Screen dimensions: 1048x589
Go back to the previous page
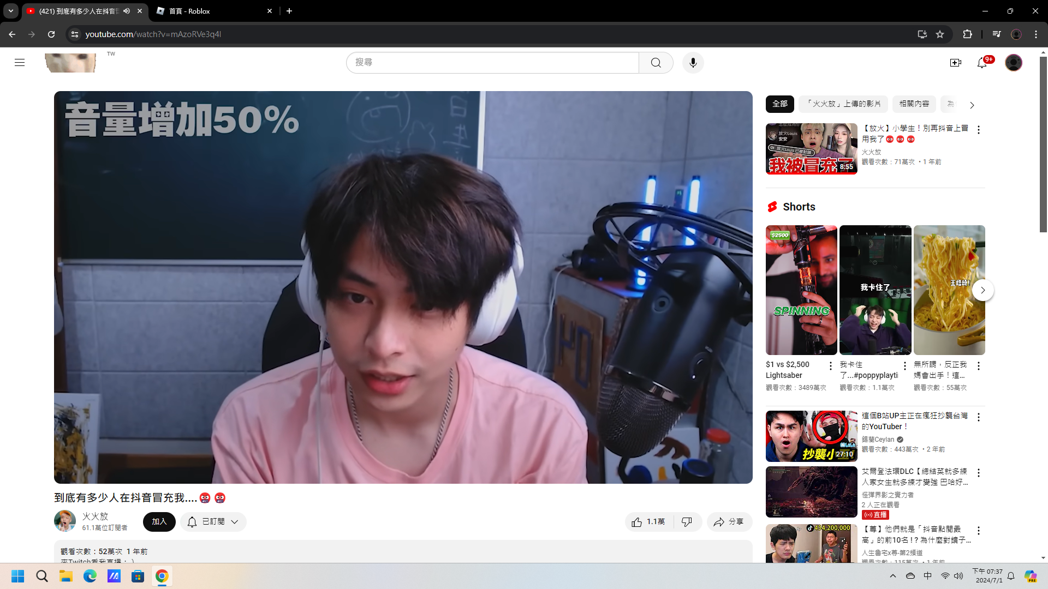12,34
